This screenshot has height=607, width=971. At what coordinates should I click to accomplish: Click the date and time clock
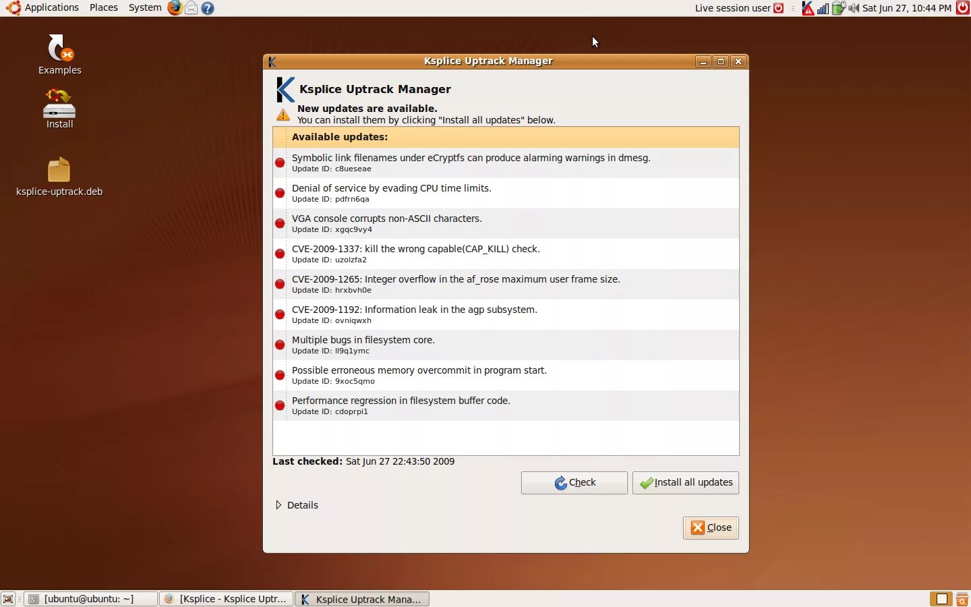pyautogui.click(x=907, y=8)
